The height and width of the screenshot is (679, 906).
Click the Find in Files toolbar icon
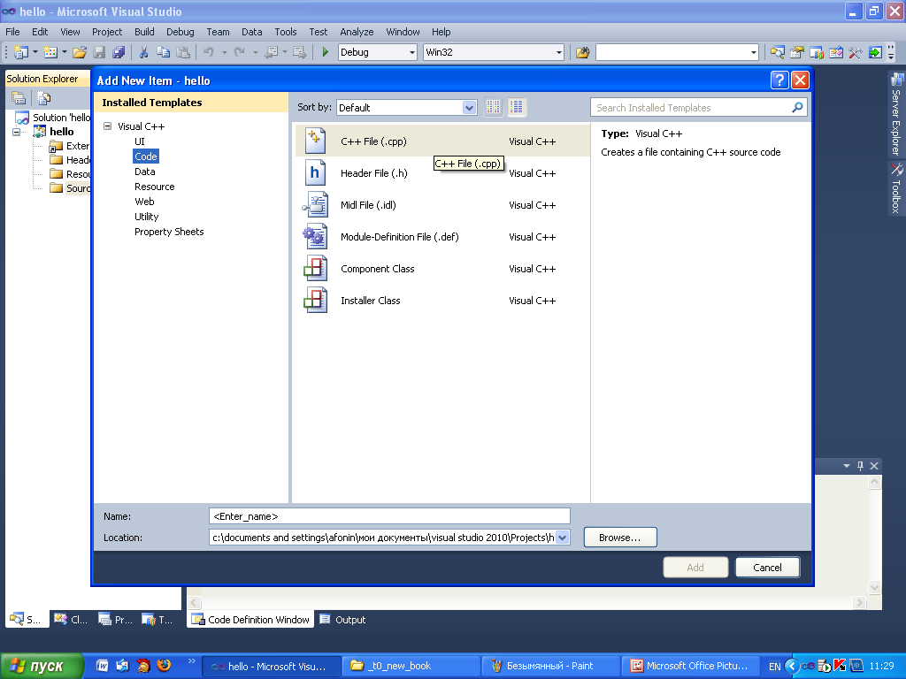[582, 52]
